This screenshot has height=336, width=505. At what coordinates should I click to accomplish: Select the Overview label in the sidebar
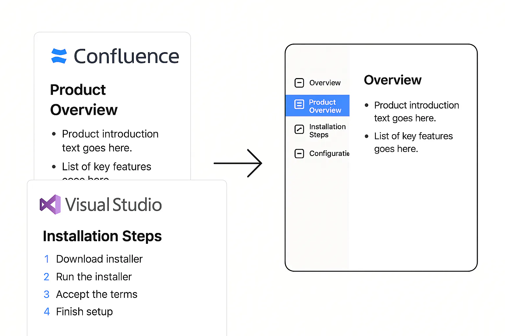325,83
